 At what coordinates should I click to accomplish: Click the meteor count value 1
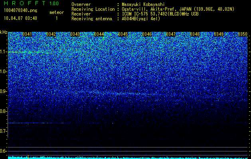click(57, 18)
